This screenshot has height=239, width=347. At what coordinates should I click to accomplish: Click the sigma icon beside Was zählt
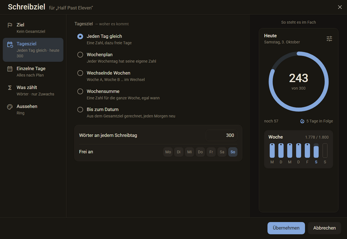[x=10, y=88]
